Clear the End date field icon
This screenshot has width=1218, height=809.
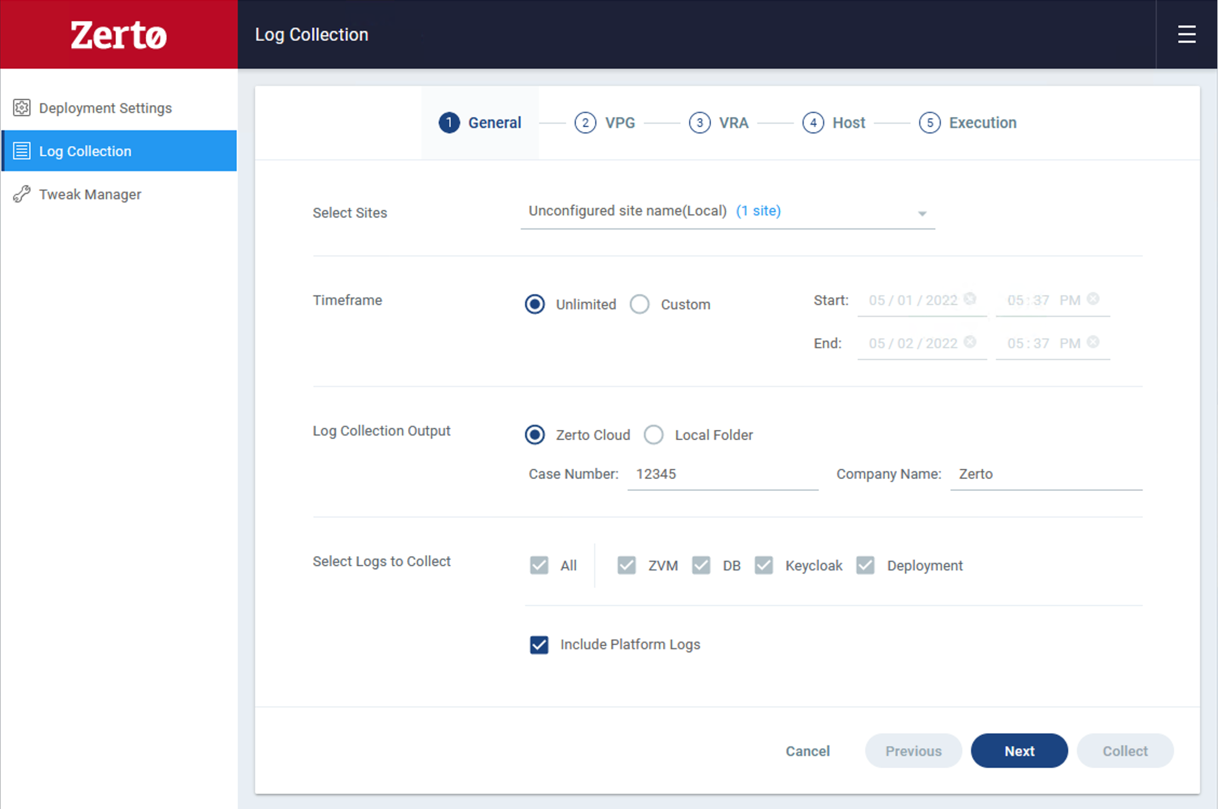pyautogui.click(x=970, y=342)
